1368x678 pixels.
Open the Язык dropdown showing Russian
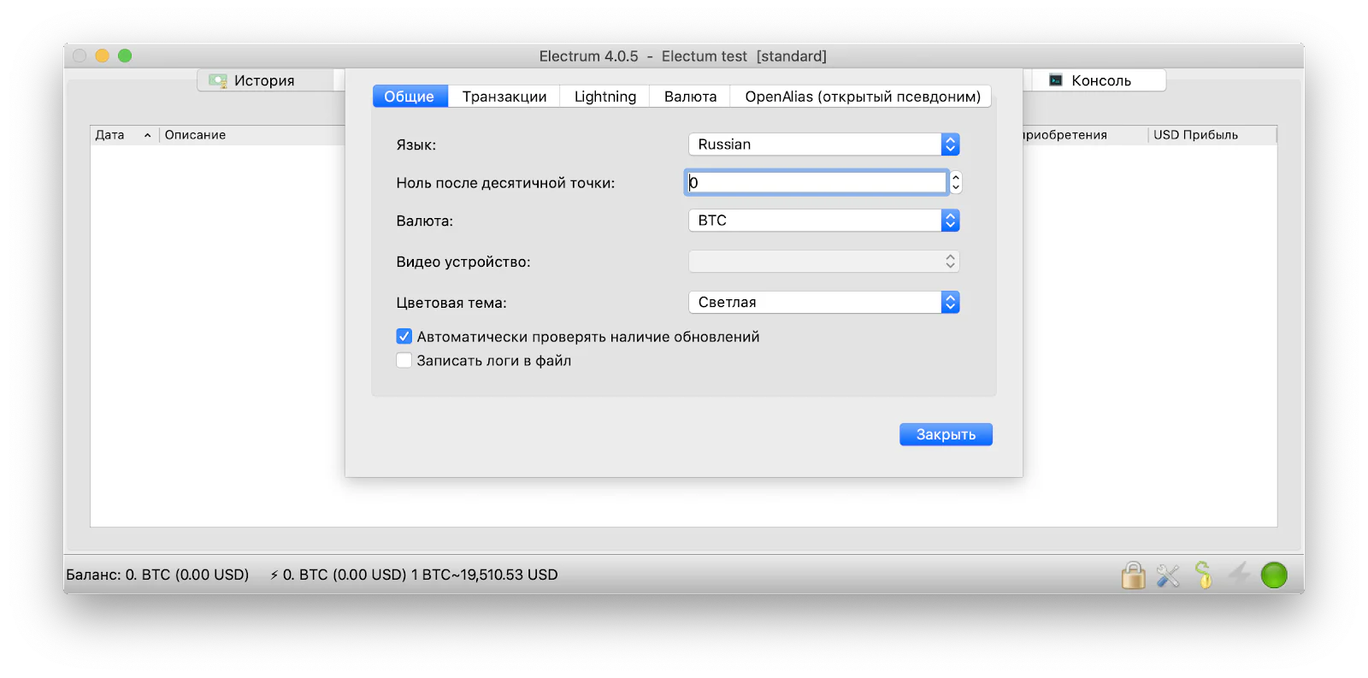824,144
